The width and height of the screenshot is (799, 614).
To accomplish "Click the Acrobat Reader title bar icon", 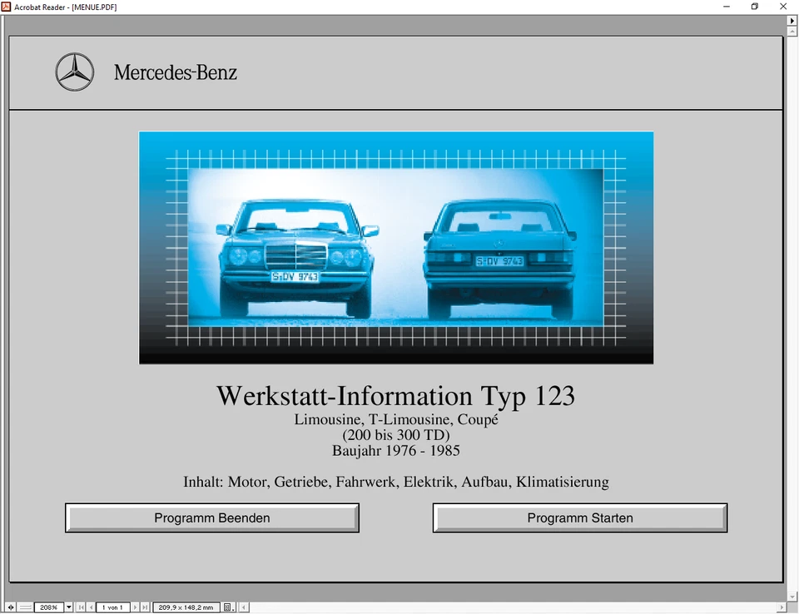I will [6, 7].
